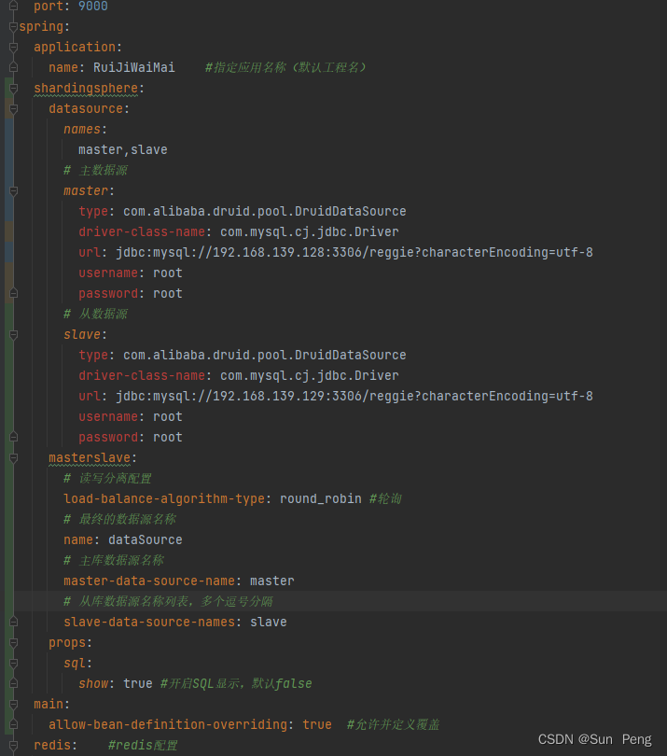Click the allow-bean-definition-overriding key
Viewport: 667px width, 756px height.
(x=168, y=724)
